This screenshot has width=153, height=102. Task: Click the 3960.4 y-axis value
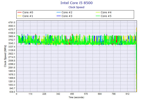[12, 36]
